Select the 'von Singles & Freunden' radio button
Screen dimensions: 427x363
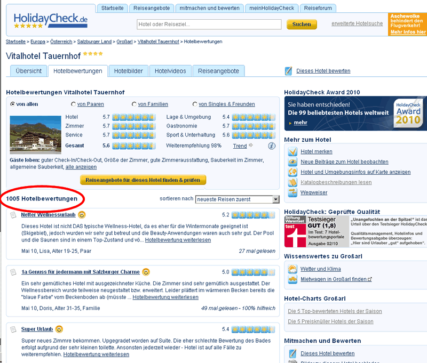click(195, 104)
